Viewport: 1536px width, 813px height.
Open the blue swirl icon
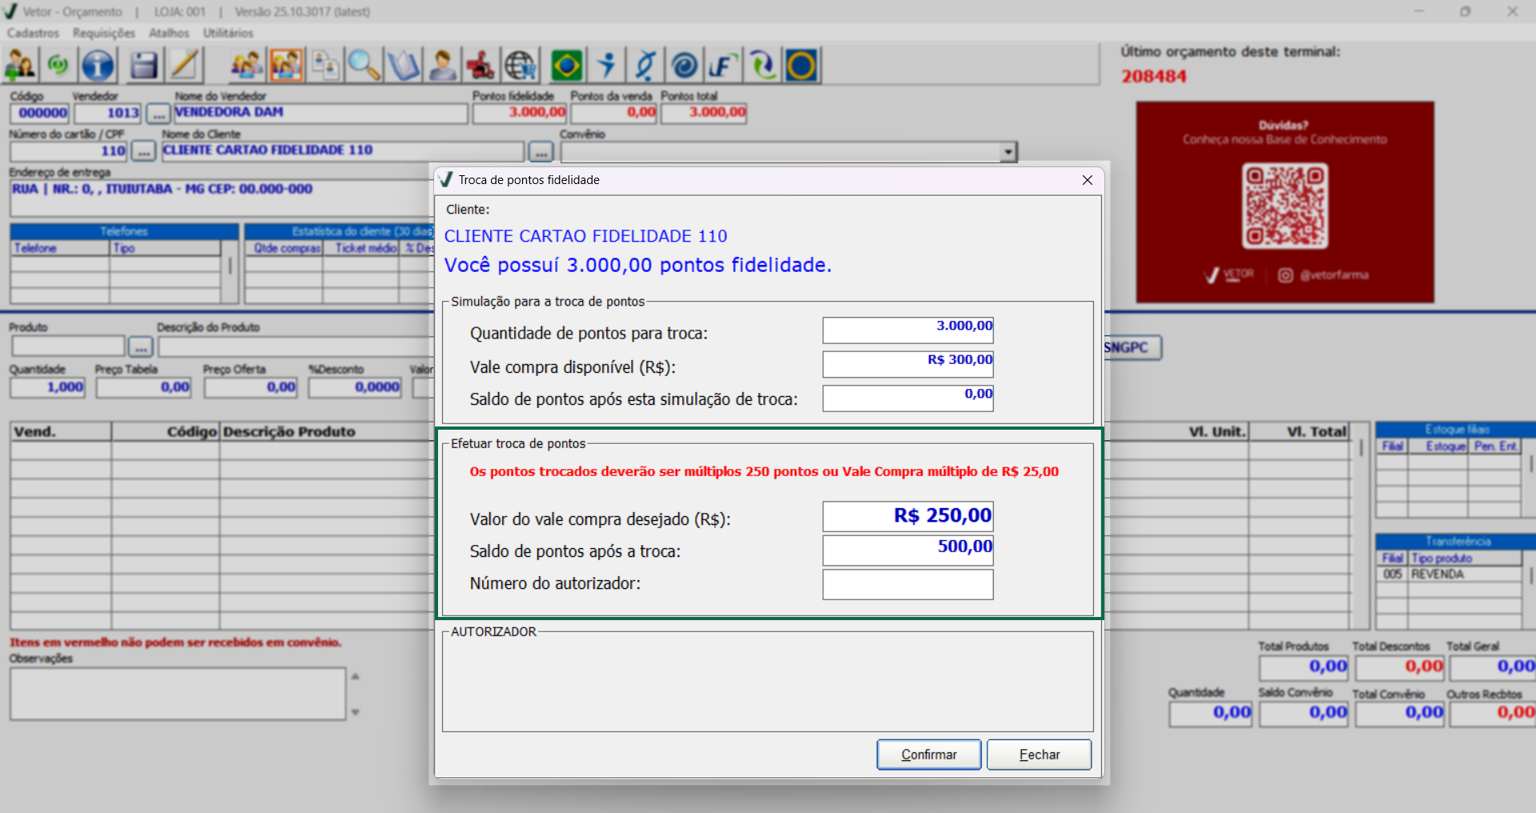point(684,65)
